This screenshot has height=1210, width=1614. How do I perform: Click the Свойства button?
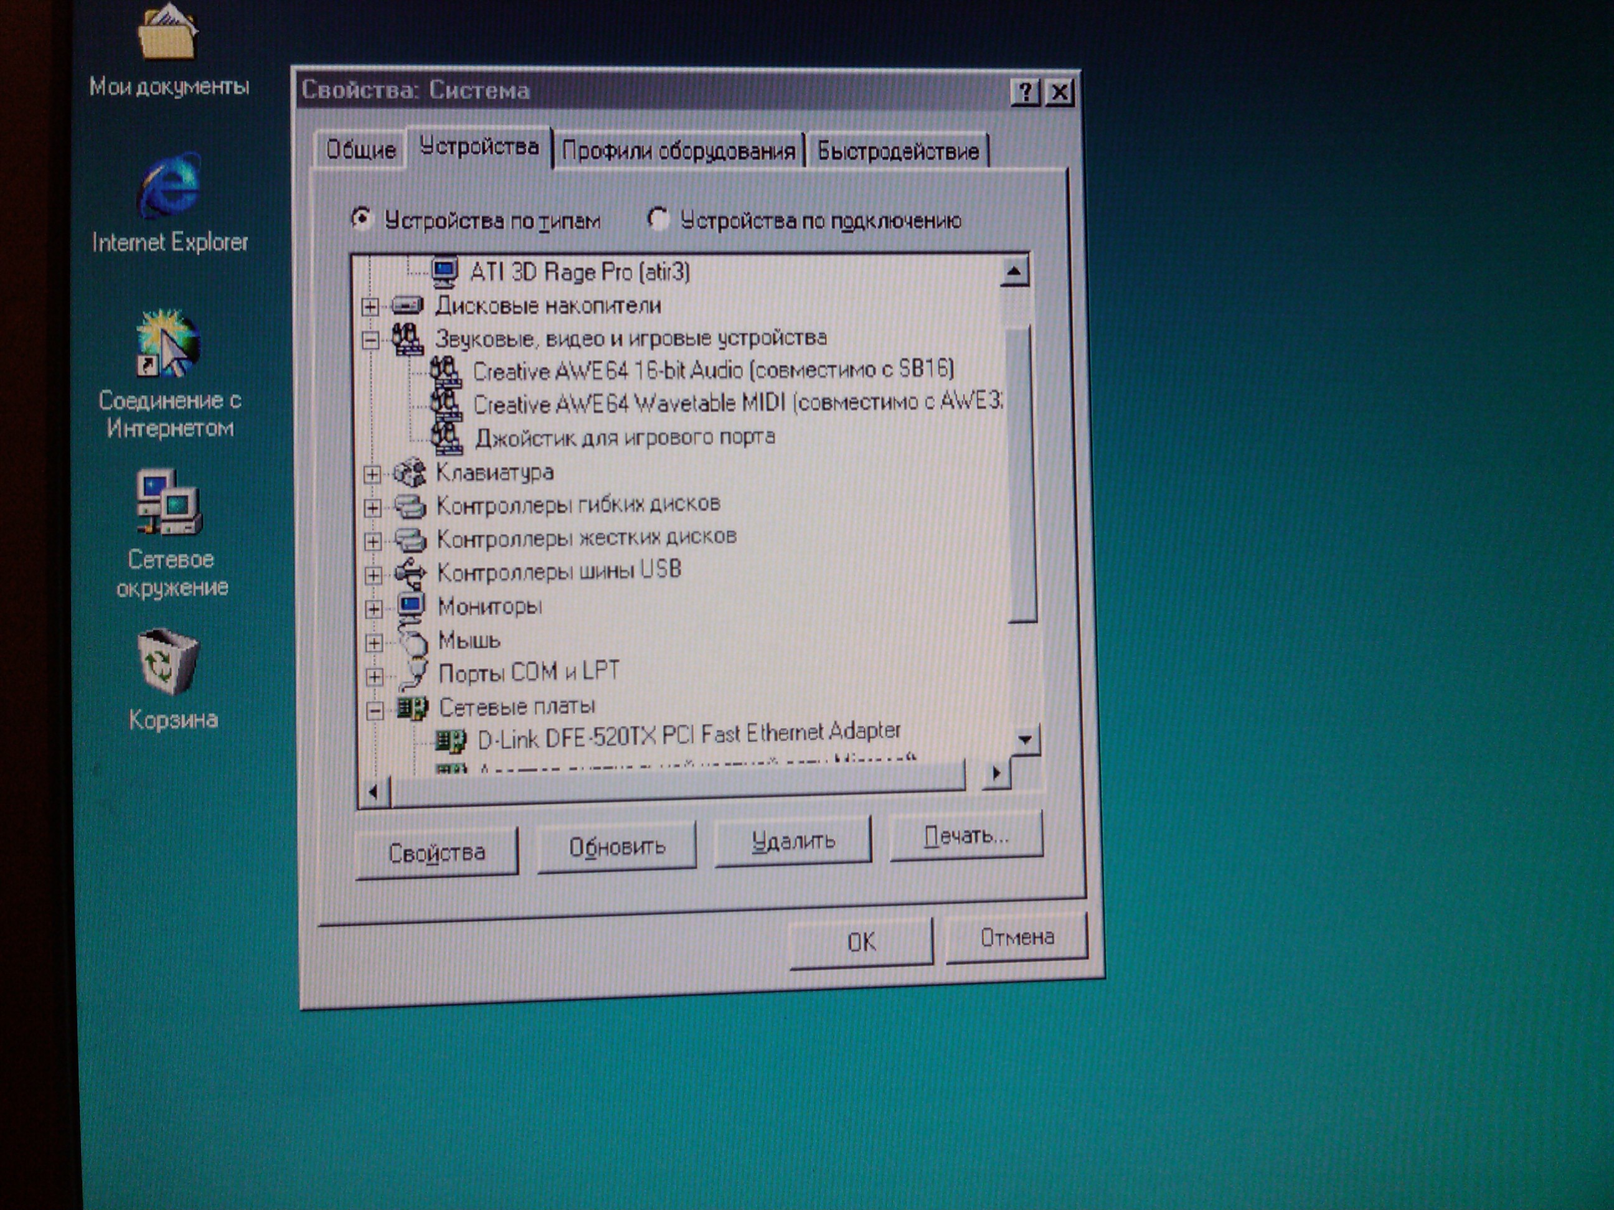437,853
